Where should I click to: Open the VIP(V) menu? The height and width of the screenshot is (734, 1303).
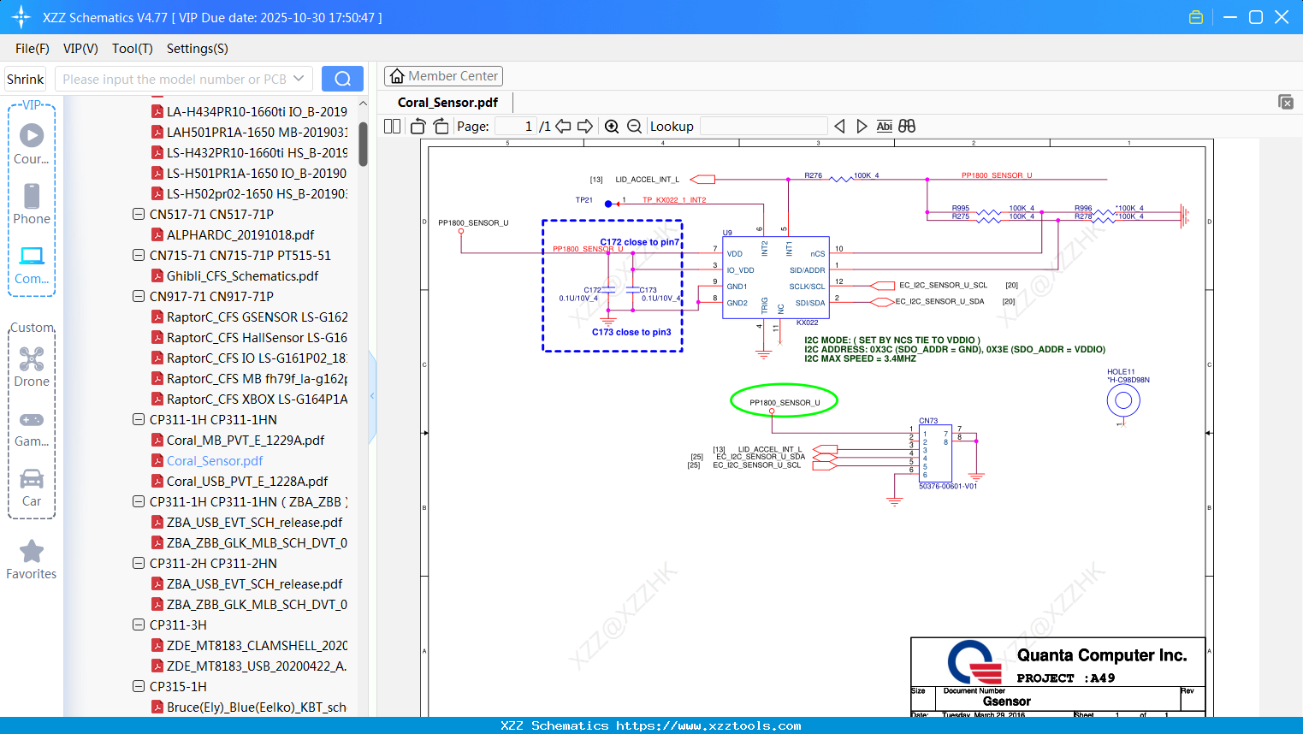80,49
